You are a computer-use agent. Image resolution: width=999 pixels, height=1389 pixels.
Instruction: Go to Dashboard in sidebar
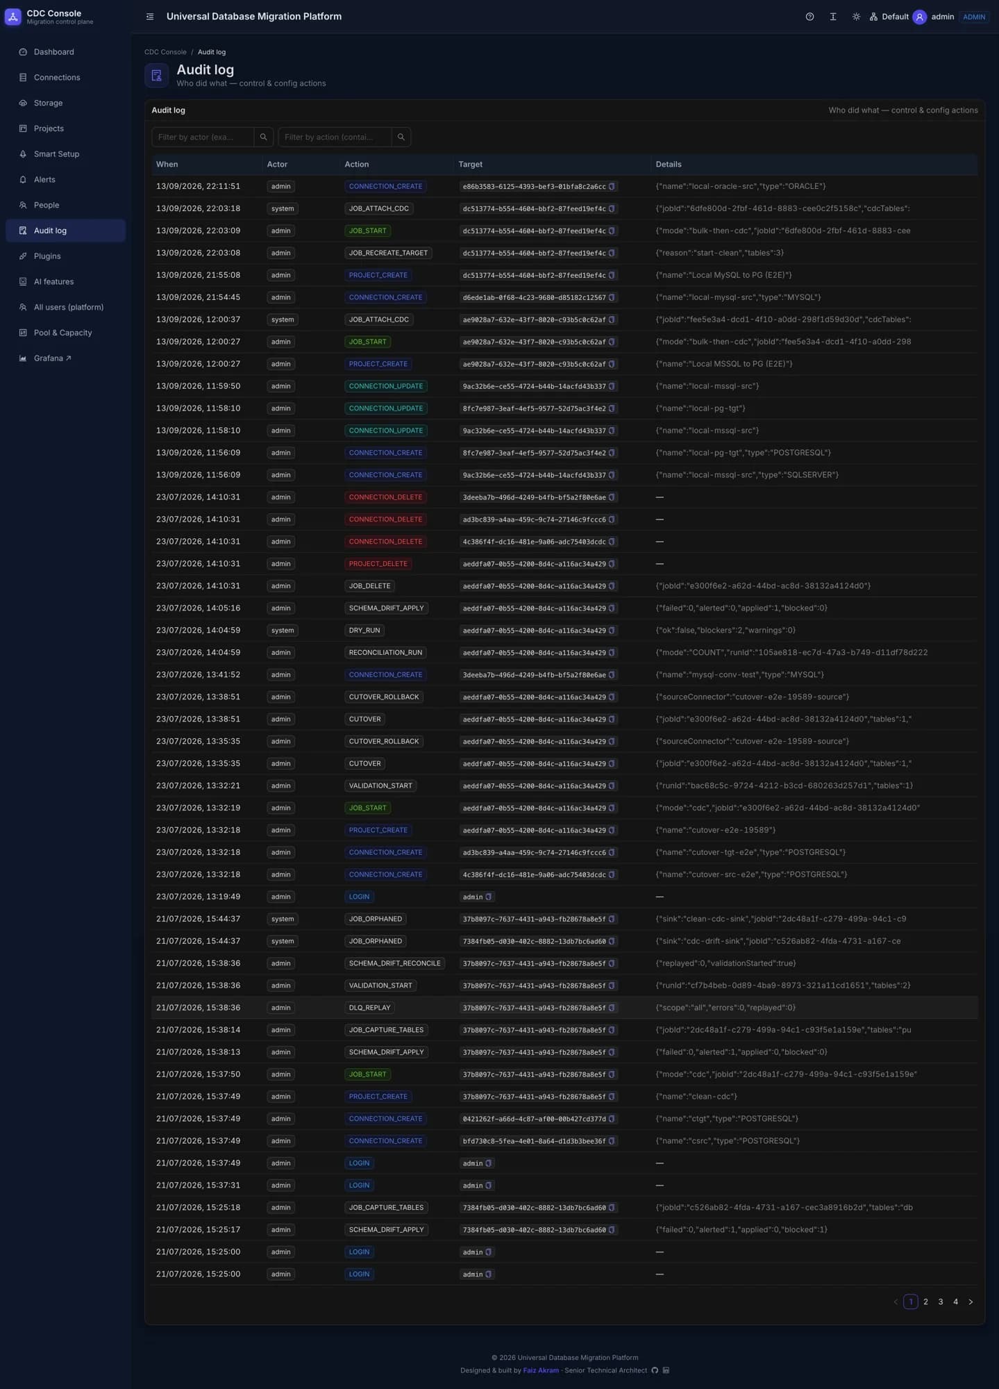point(65,52)
